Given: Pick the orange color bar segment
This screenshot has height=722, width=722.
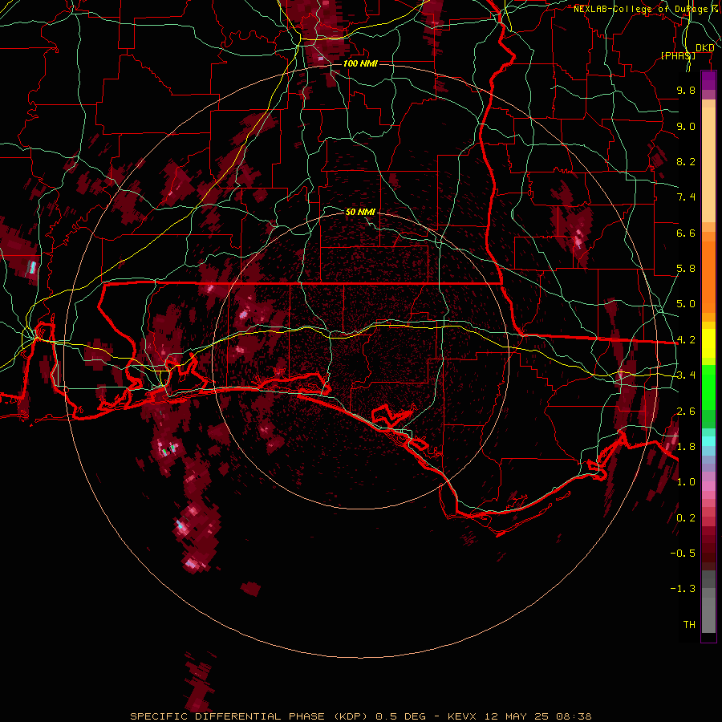Looking at the screenshot, I should [708, 276].
